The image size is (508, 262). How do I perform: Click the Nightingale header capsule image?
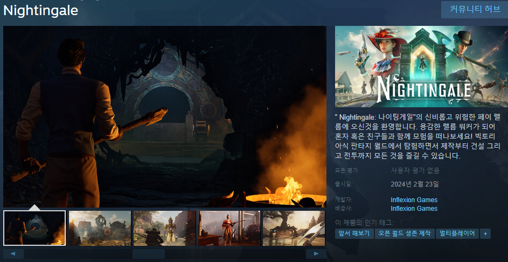click(x=421, y=66)
